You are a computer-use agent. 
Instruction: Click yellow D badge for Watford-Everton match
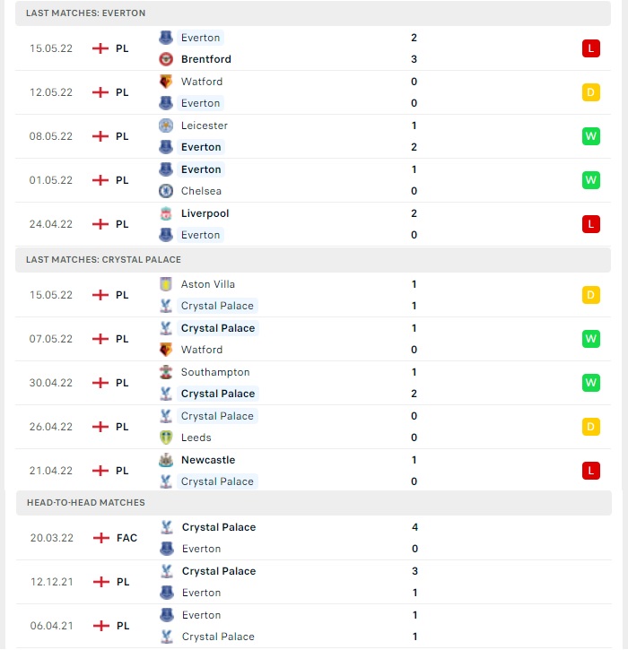pos(590,92)
